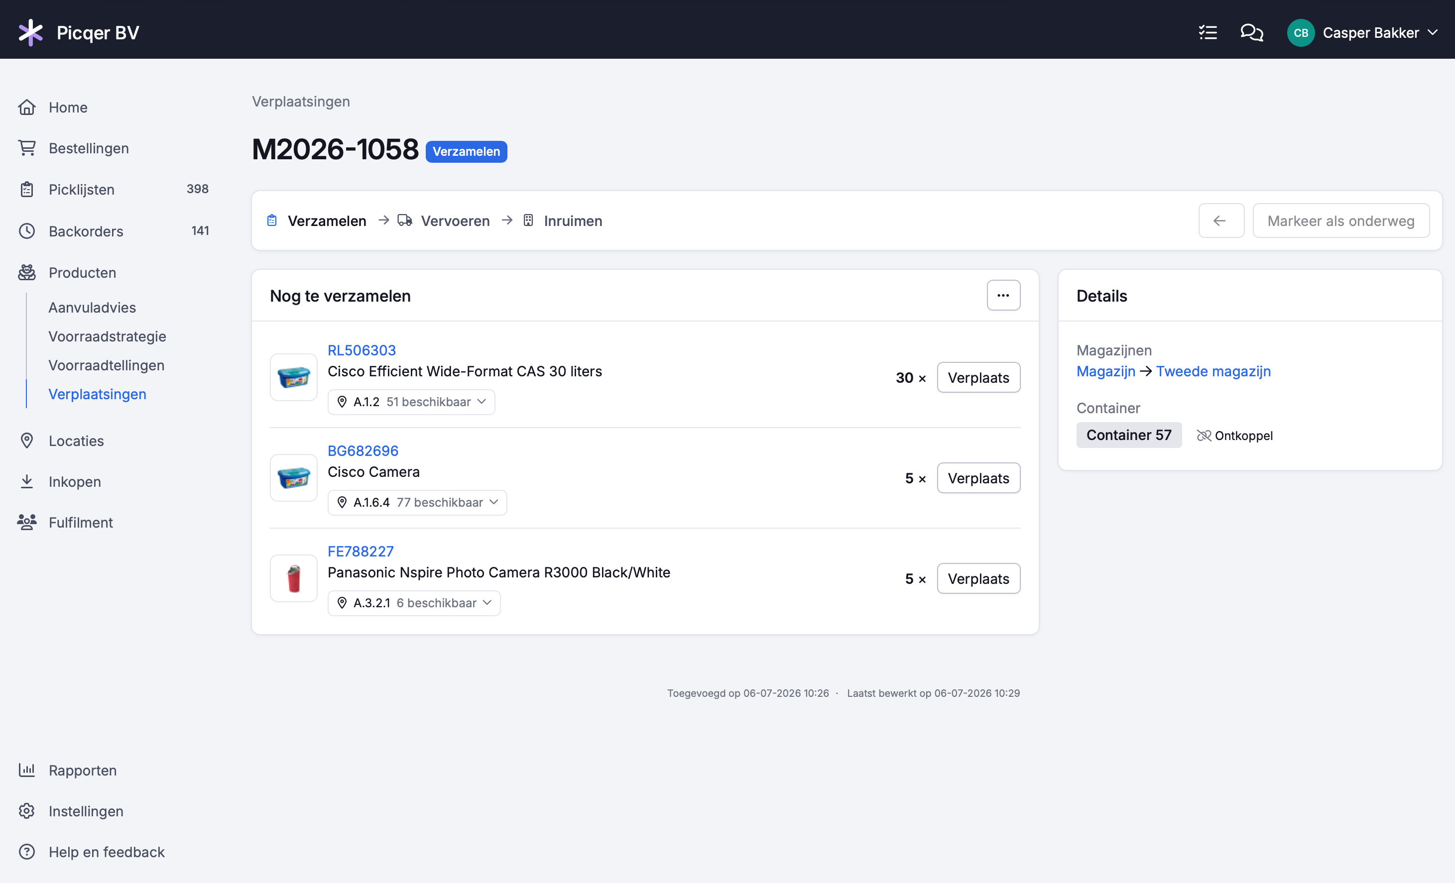Screen dimensions: 1455x883
Task: Select the Vervoeren step
Action: coord(455,221)
